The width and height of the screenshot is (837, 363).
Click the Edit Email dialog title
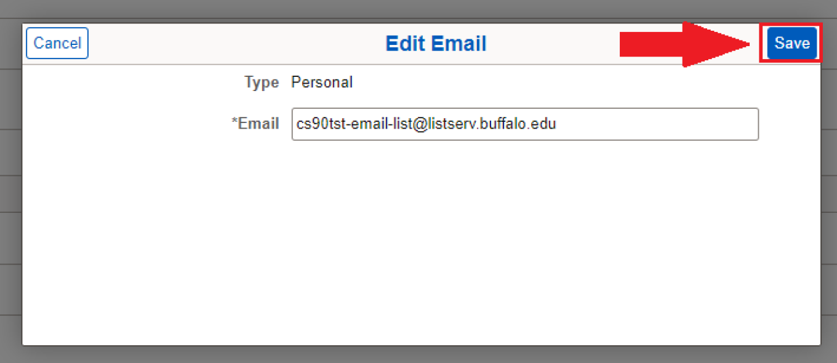pos(436,43)
